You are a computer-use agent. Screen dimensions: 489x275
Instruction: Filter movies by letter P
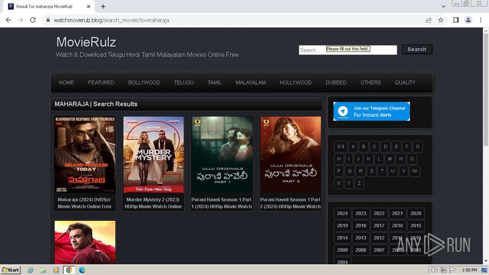338,171
